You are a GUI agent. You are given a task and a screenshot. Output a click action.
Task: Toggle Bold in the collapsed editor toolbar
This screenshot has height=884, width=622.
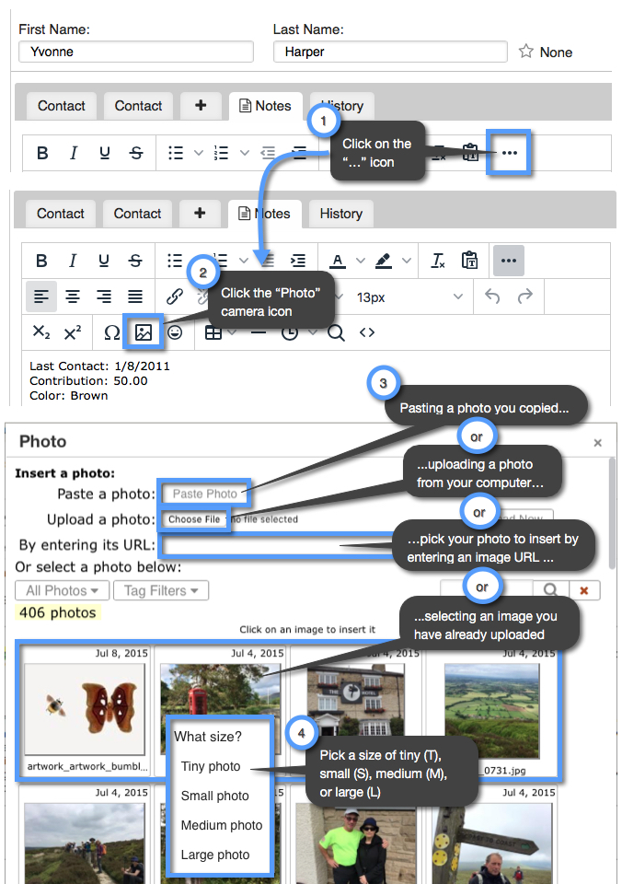pyautogui.click(x=42, y=153)
